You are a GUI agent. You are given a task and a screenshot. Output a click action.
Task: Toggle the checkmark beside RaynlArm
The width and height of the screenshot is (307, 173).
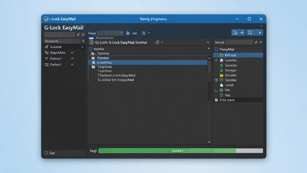coord(73,53)
